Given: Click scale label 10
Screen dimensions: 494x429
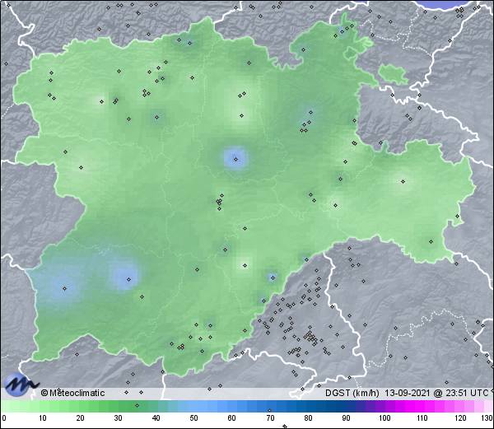Looking at the screenshot, I should pos(43,418).
